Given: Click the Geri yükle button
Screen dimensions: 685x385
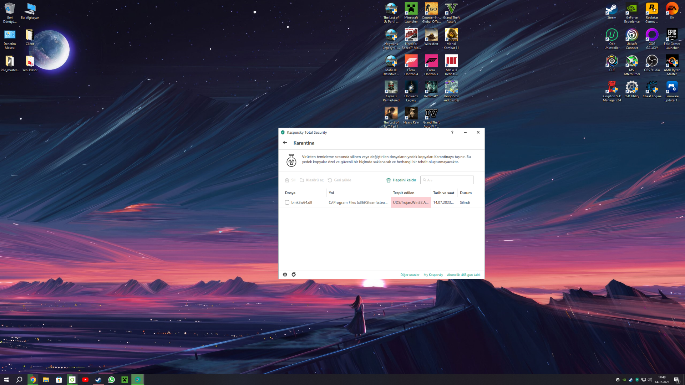Looking at the screenshot, I should coord(339,180).
